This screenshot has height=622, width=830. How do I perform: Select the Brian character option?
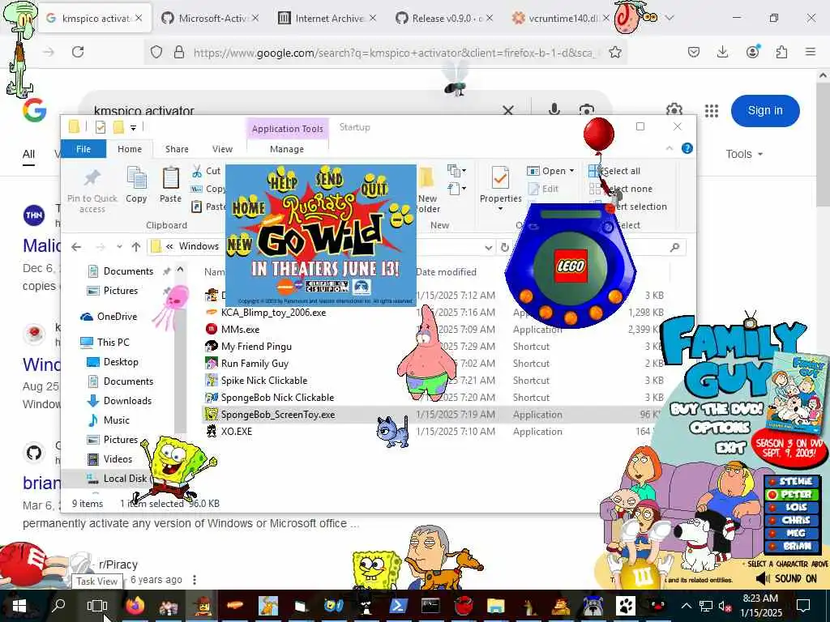[791, 546]
